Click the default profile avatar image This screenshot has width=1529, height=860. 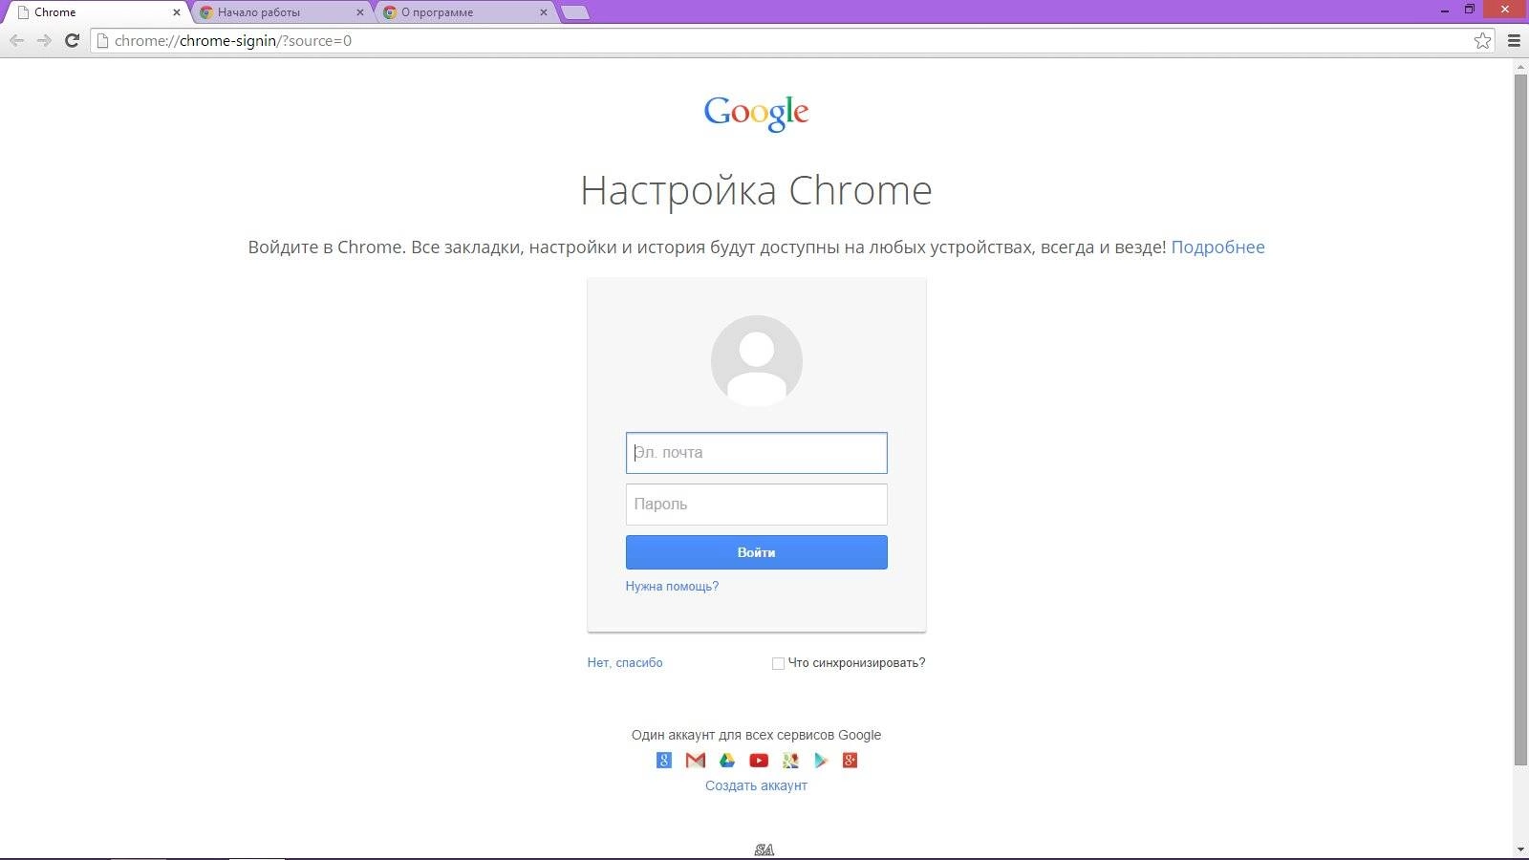757,361
